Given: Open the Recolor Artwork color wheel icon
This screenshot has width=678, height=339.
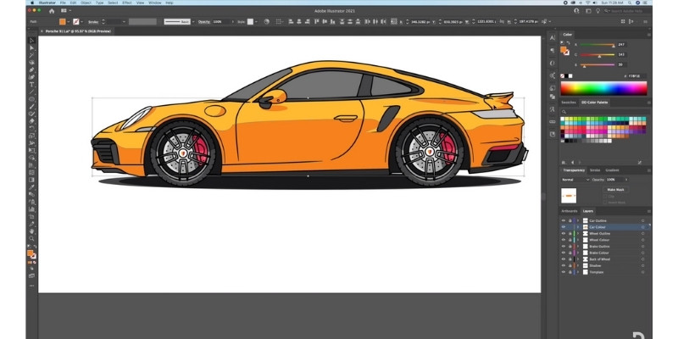Looking at the screenshot, I should 266,22.
